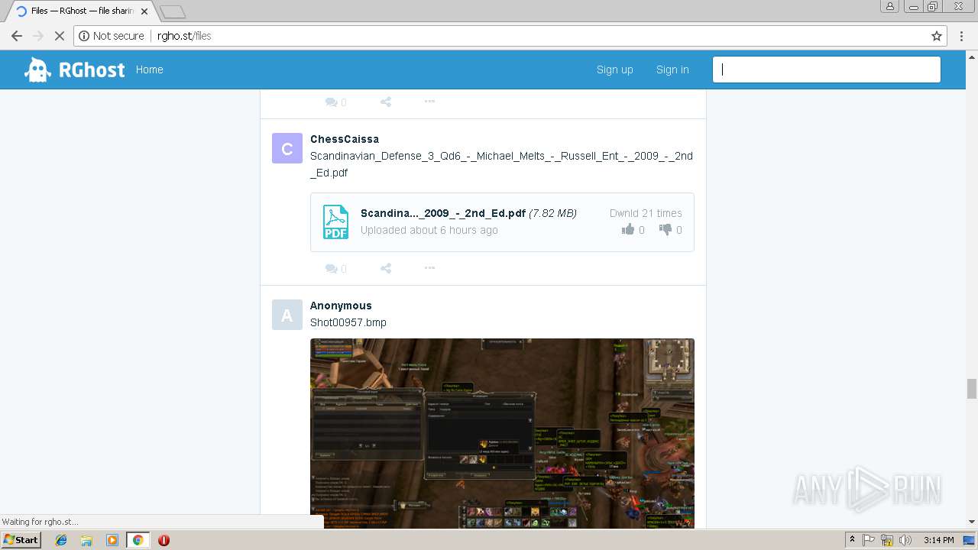Open Anonymous user name link

click(341, 306)
